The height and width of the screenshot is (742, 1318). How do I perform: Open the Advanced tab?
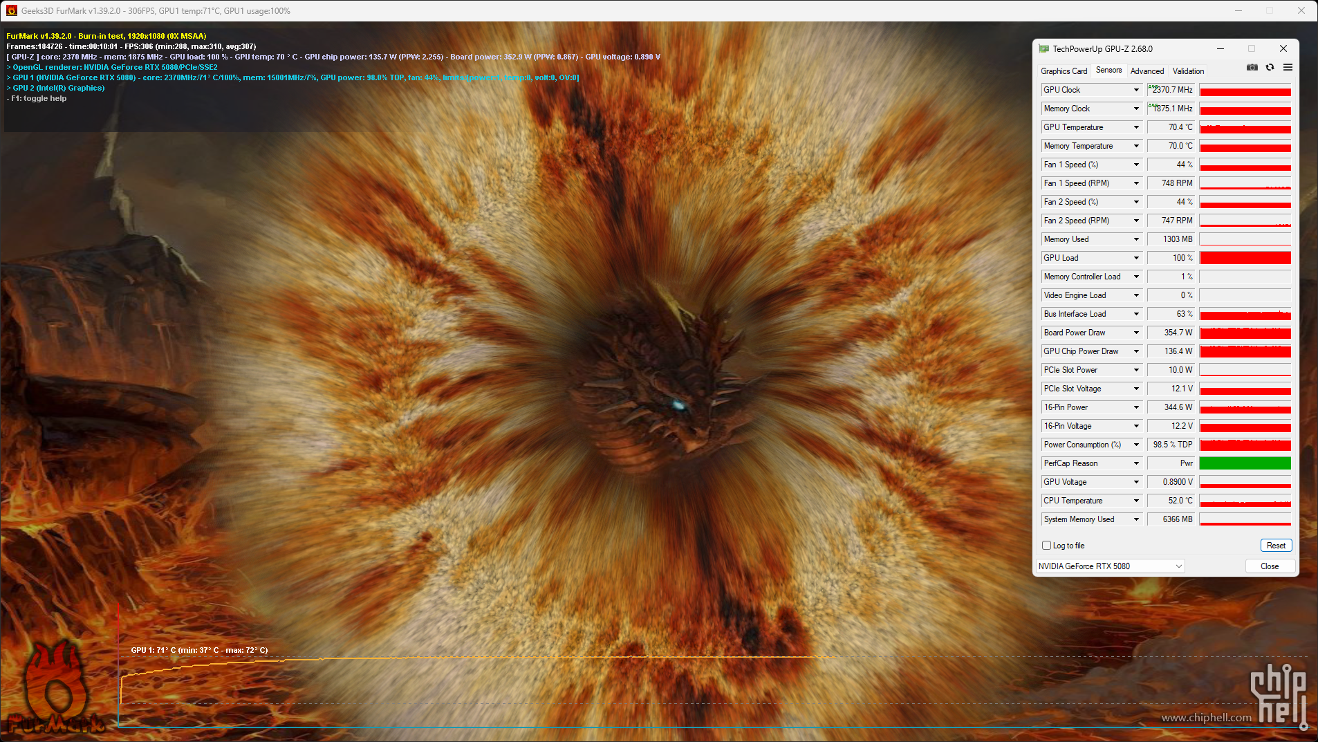[x=1147, y=71]
